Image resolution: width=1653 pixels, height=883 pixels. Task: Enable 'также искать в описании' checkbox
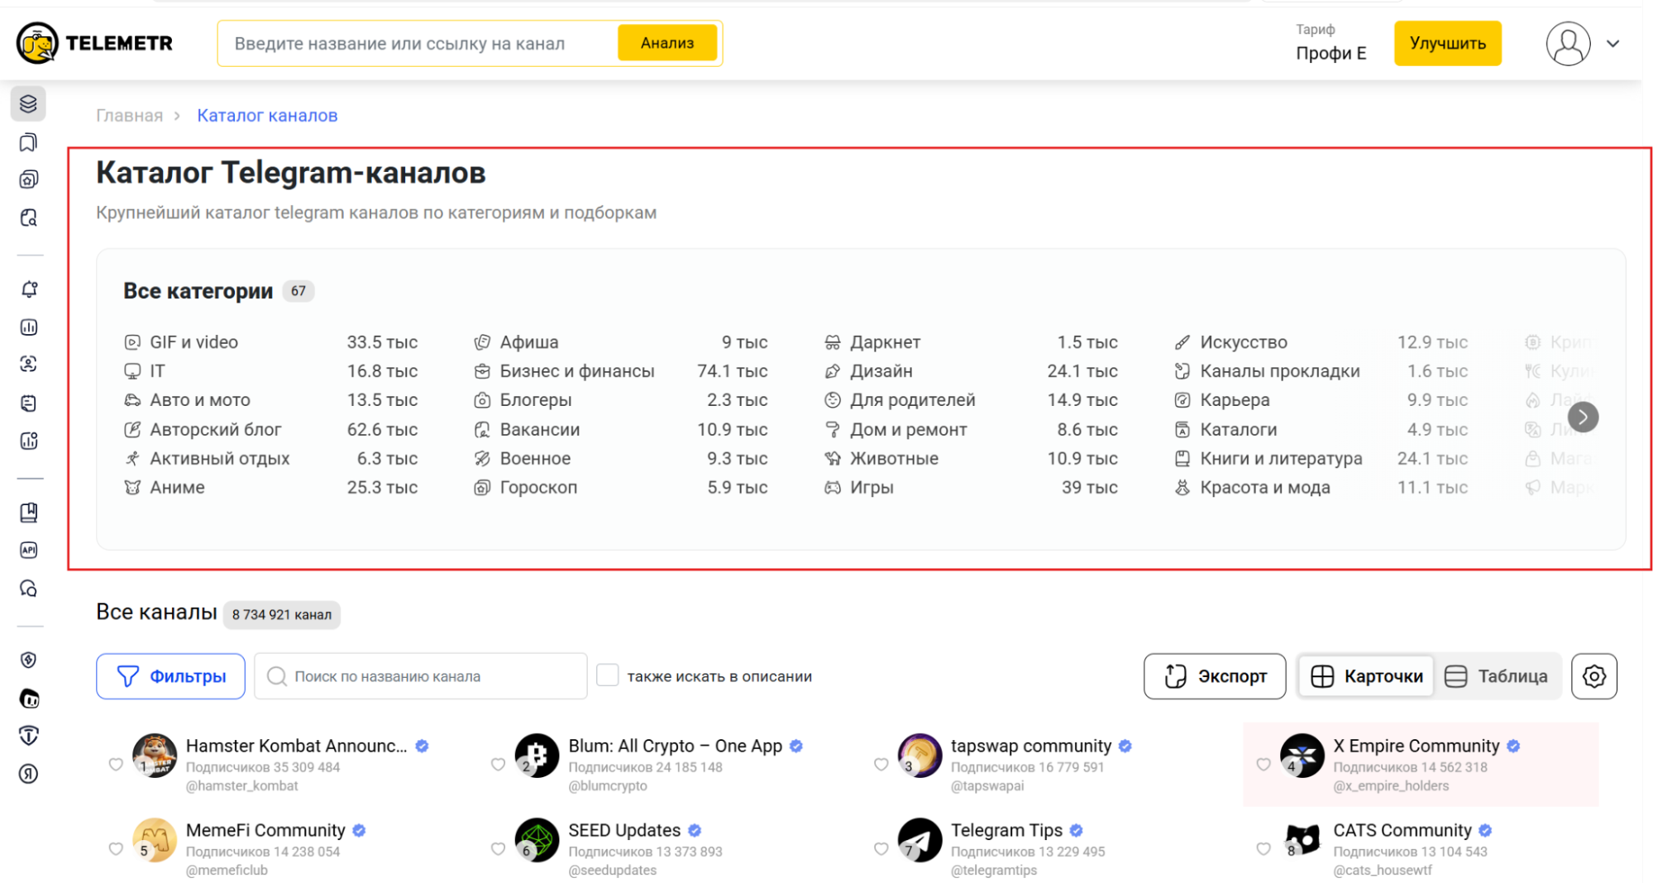[608, 675]
